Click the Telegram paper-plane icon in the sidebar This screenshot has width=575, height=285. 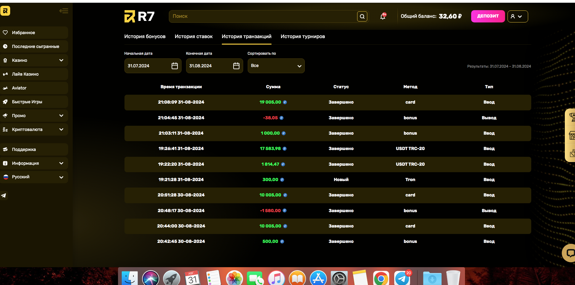coord(4,196)
